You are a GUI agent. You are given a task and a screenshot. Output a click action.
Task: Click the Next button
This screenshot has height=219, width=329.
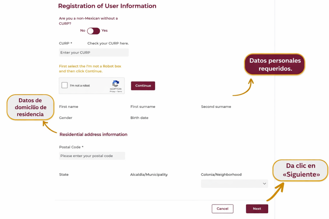point(257,209)
